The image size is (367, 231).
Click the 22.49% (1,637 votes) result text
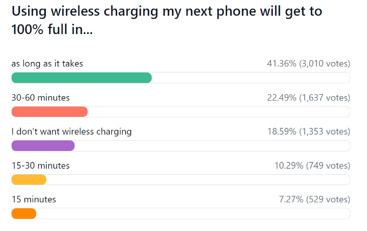[x=309, y=97]
